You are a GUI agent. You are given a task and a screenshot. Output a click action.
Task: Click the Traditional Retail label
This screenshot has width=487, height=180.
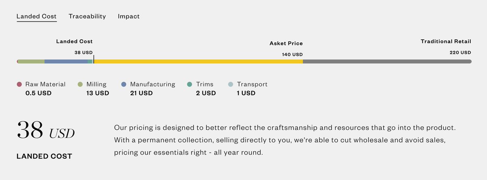point(446,41)
